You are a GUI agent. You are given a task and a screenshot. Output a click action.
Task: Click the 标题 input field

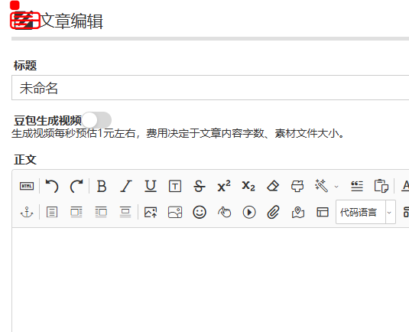210,87
